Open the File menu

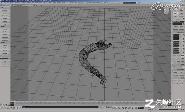point(2,3)
